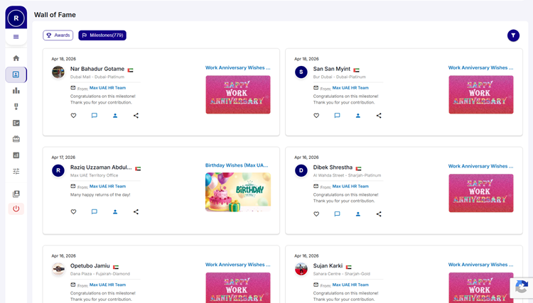Open the birthday cake card image

(238, 192)
